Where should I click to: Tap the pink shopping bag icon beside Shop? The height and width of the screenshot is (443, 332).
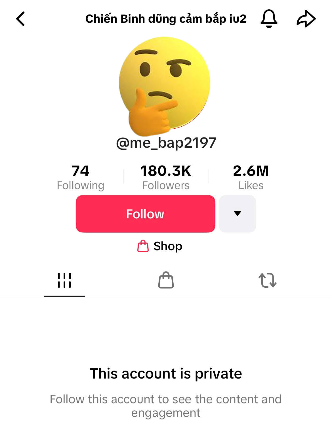143,246
